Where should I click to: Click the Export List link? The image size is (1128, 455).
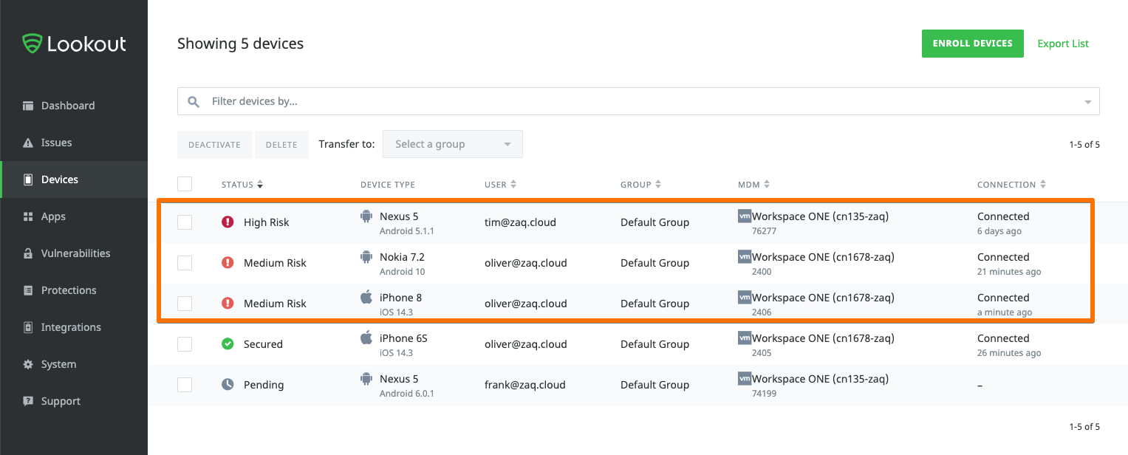1063,44
